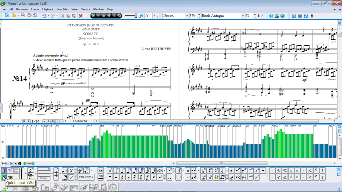This screenshot has height=192, width=342.
Task: Open the Service menu
Action: click(85, 9)
